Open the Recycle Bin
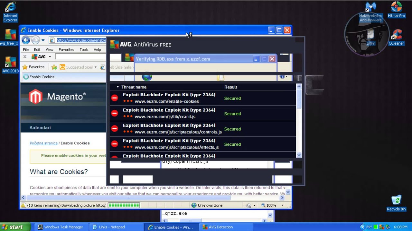Image resolution: width=412 pixels, height=231 pixels. [396, 203]
